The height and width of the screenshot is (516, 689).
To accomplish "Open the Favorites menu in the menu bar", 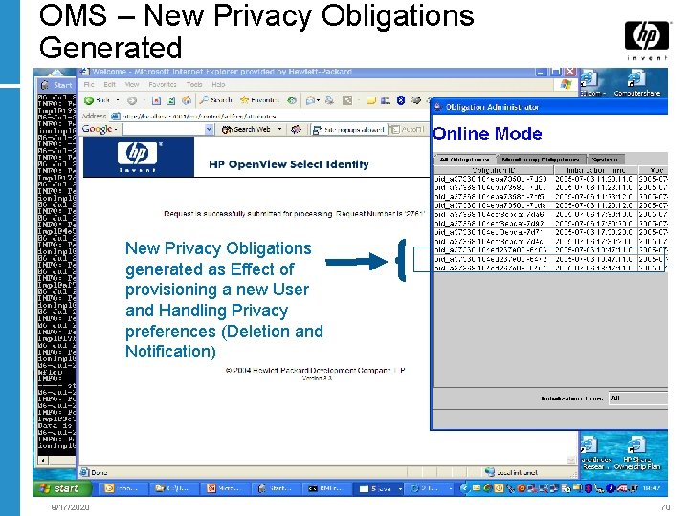I will click(162, 84).
